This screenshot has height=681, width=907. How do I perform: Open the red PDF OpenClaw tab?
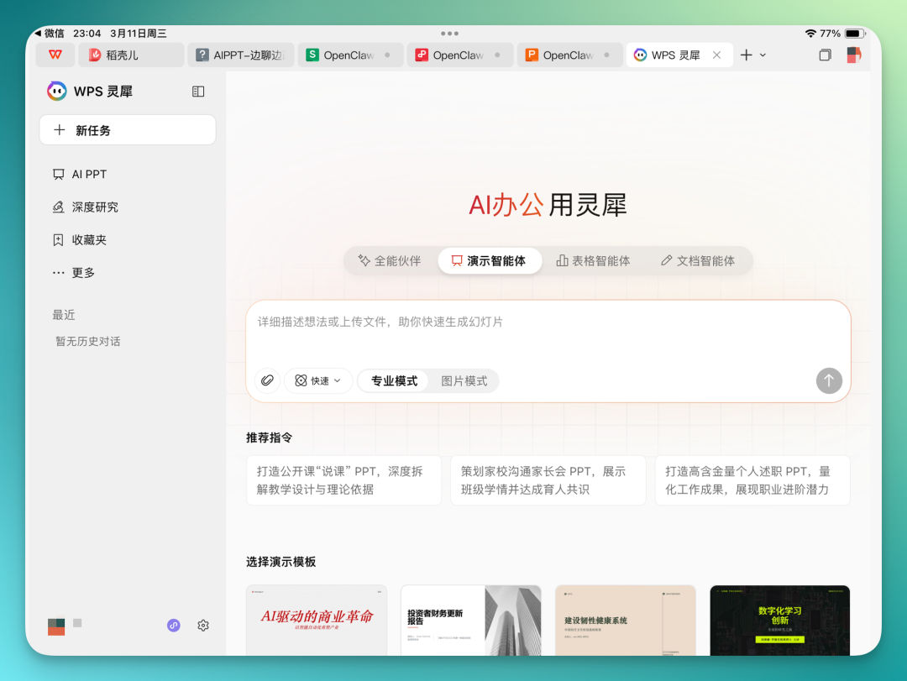point(460,55)
